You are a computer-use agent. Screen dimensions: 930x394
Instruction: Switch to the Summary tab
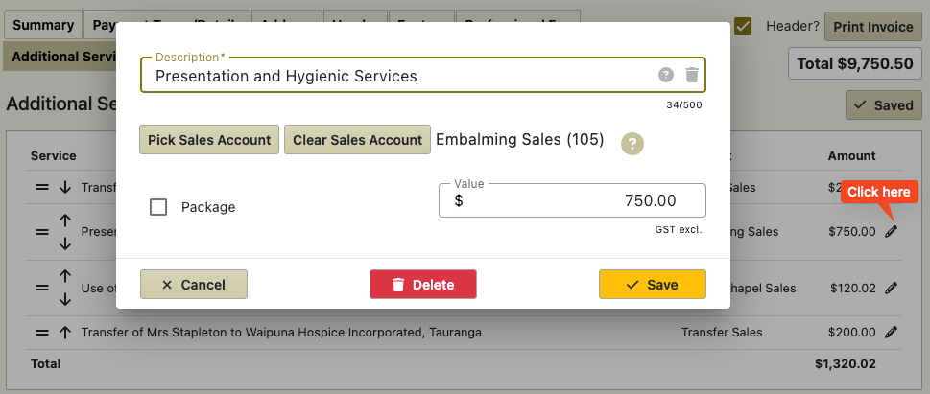(x=43, y=26)
